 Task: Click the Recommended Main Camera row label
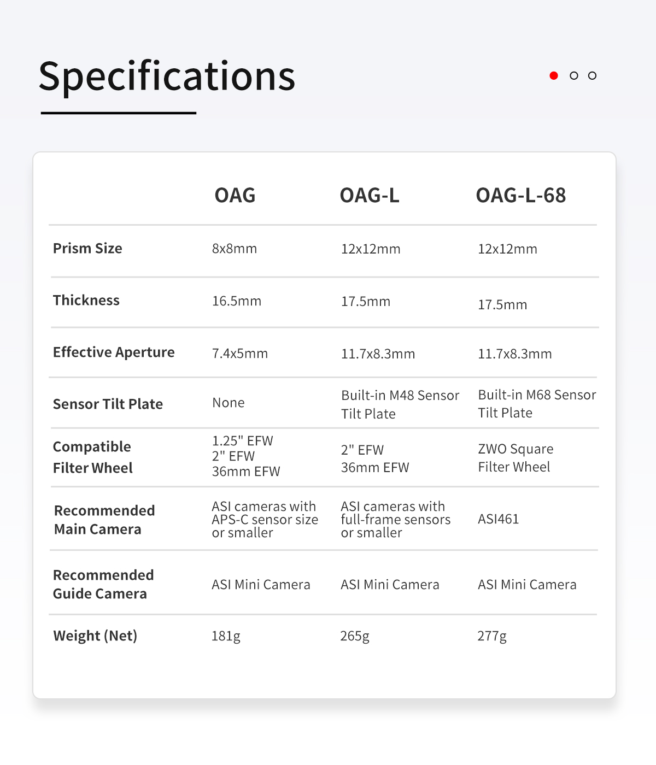(104, 520)
